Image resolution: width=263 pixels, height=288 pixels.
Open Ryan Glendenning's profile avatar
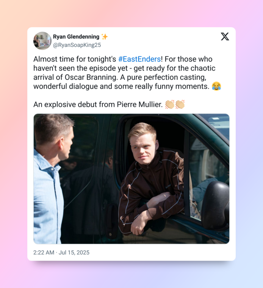coord(42,41)
